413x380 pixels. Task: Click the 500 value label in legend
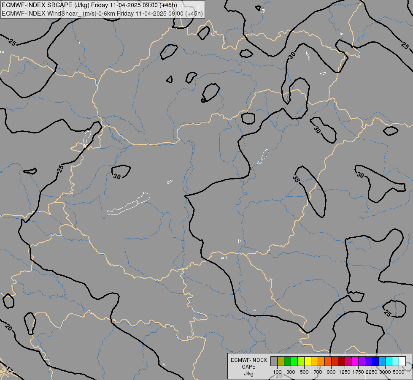pos(304,372)
